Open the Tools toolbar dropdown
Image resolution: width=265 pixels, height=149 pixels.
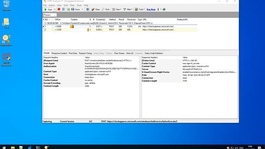pos(140,10)
